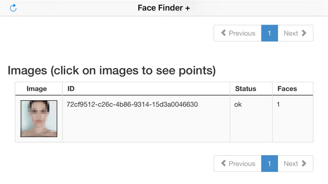Select page 1 in the bottom pagination
The height and width of the screenshot is (184, 328).
[x=269, y=164]
